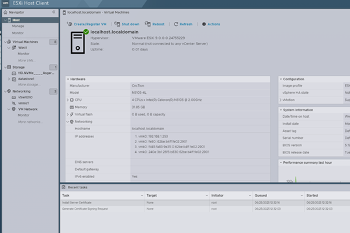The image size is (350, 233).
Task: Click the Shut down icon
Action: [x=117, y=24]
